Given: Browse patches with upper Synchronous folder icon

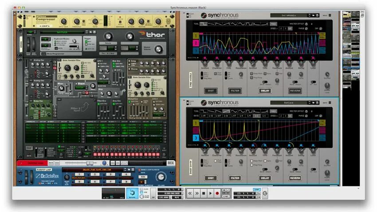Looking at the screenshot, I should pos(313,16).
